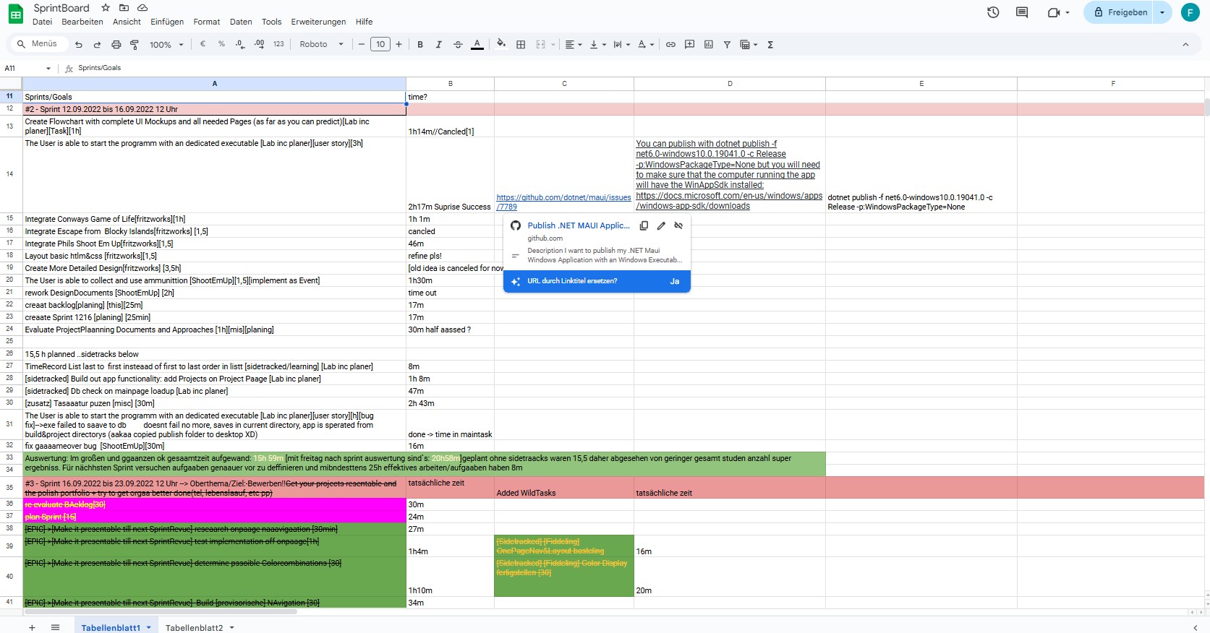Viewport: 1210px width, 633px height.
Task: Open the fill color picker
Action: click(x=501, y=44)
